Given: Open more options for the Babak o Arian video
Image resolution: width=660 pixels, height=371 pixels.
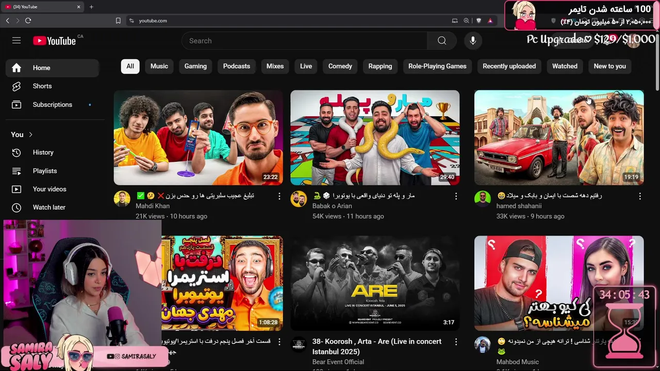Looking at the screenshot, I should click(456, 196).
